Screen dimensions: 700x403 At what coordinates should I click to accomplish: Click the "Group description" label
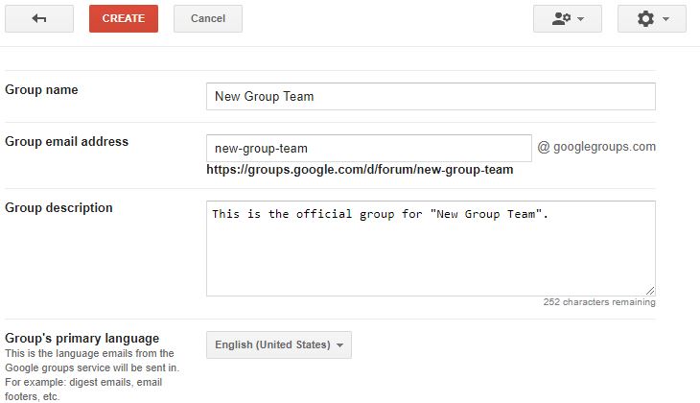(58, 208)
